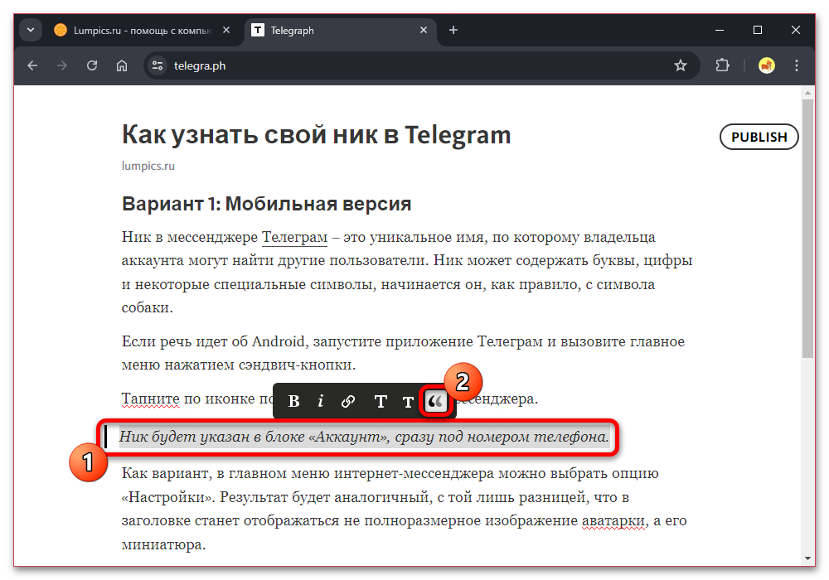Open the profile avatar menu
This screenshot has width=829, height=580.
point(767,65)
